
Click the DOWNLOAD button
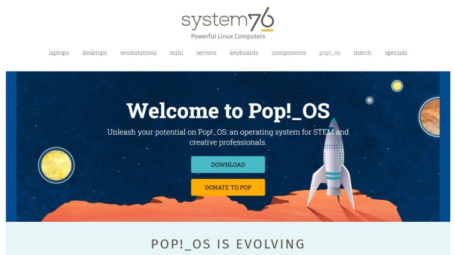coord(228,164)
